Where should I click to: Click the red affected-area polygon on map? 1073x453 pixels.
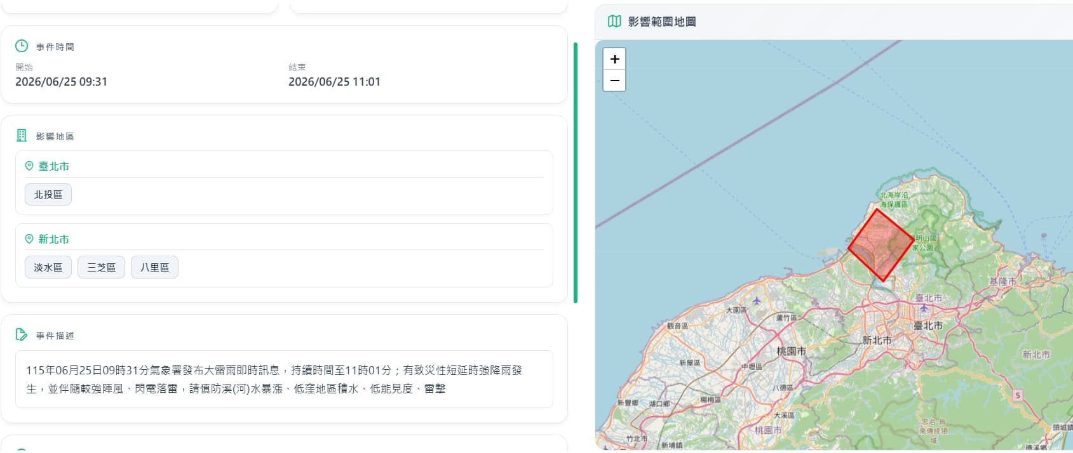[881, 244]
